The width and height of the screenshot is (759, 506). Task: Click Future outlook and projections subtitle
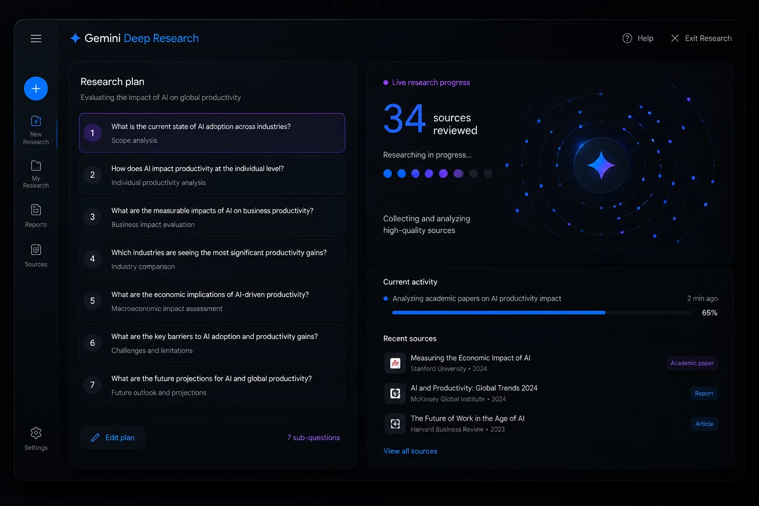pyautogui.click(x=159, y=392)
